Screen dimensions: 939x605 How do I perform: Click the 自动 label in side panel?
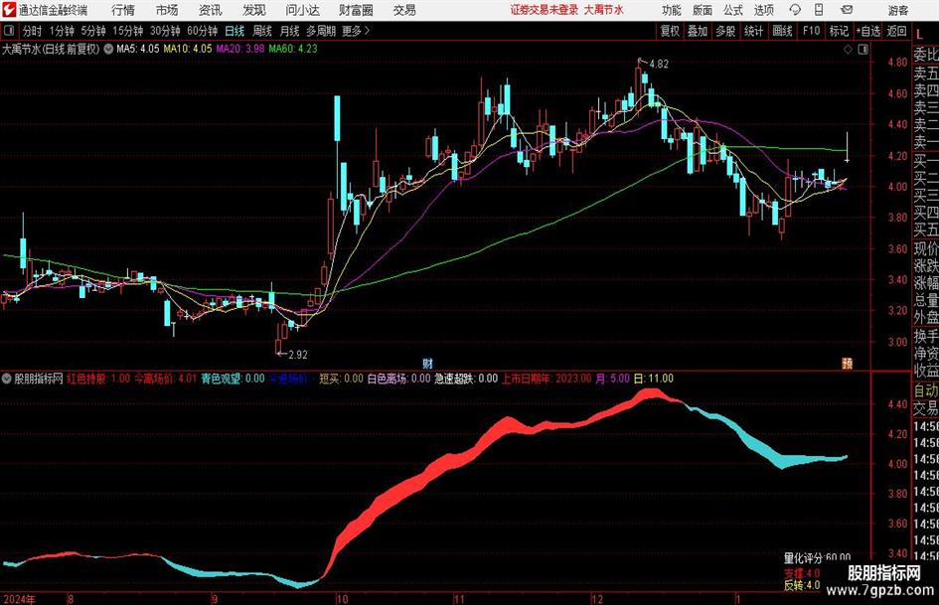coord(926,390)
